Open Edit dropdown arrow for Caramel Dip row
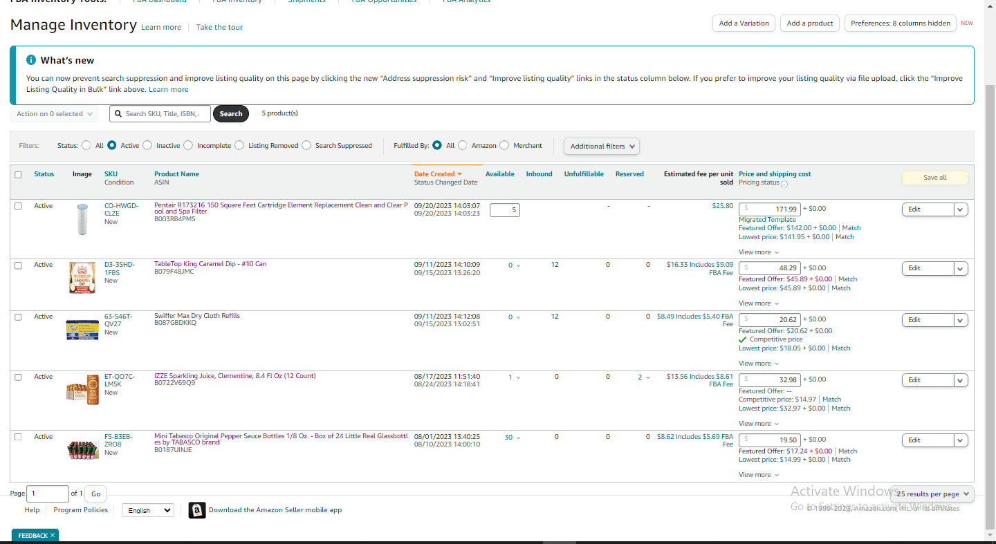Image resolution: width=996 pixels, height=544 pixels. tap(961, 268)
